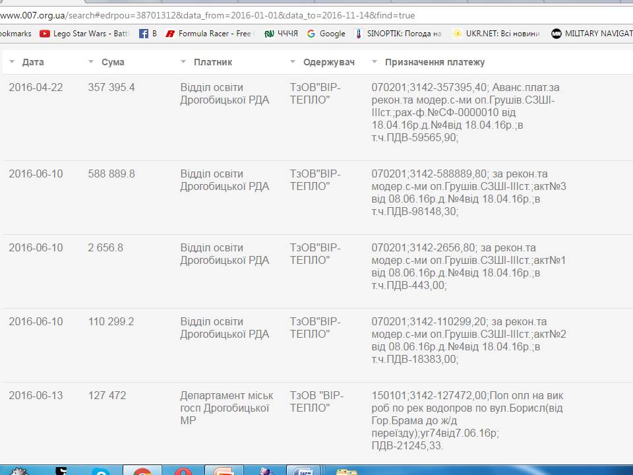
Task: Expand the Сума column sort arrow
Action: tap(91, 62)
